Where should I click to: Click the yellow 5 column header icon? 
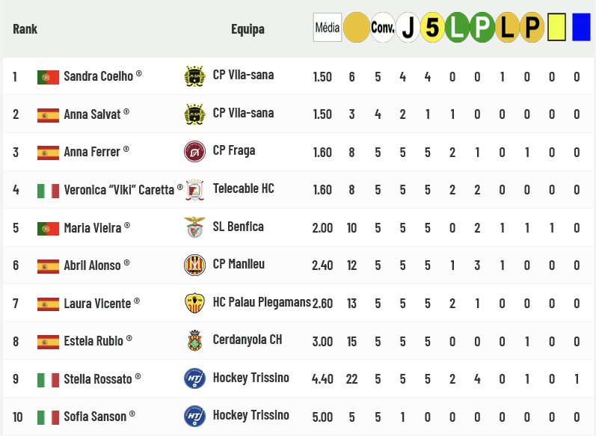pos(432,28)
